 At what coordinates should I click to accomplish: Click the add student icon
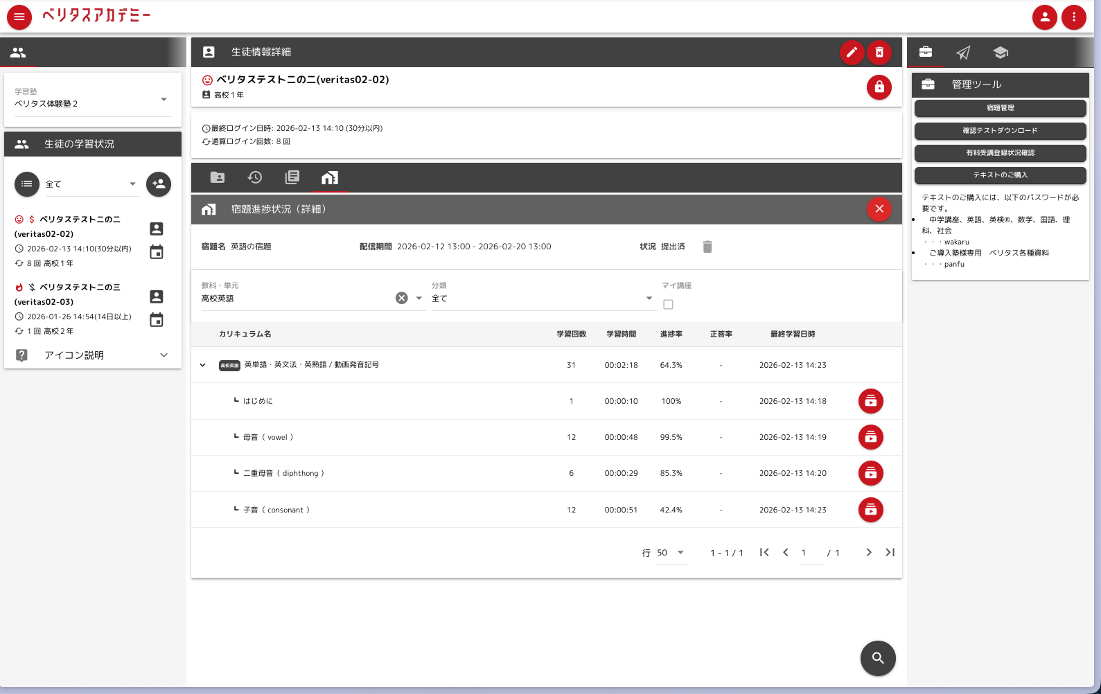(159, 184)
